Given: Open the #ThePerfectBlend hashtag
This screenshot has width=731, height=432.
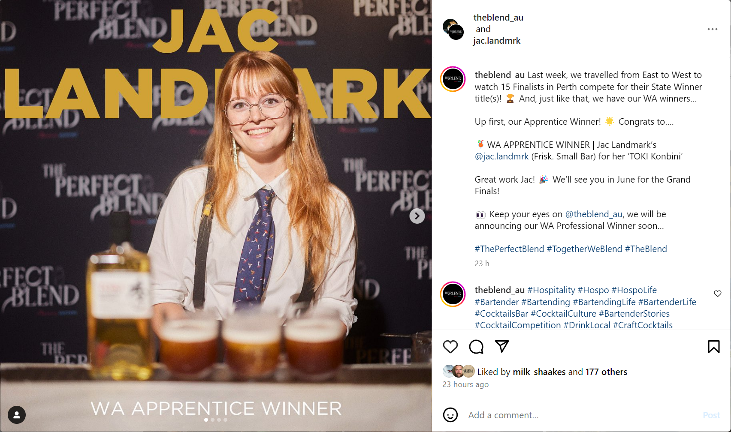Looking at the screenshot, I should [x=509, y=249].
